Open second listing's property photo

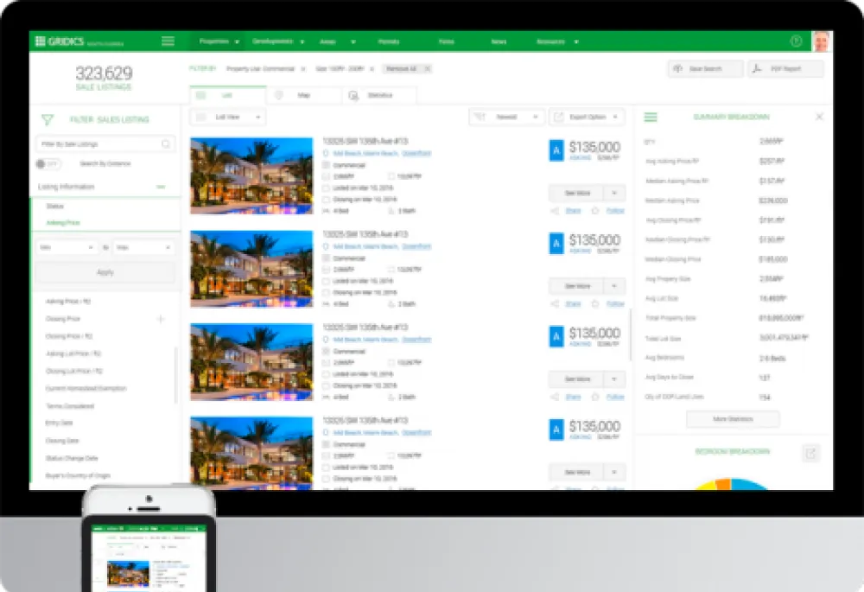[251, 269]
